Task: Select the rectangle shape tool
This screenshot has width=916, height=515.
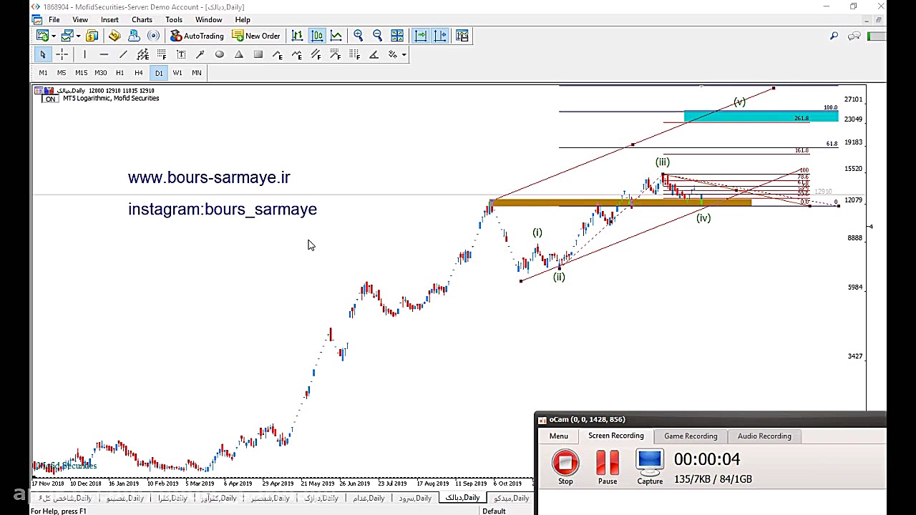Action: pos(258,54)
